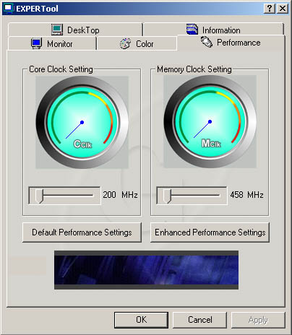Click the Core Clock slider thumb
This screenshot has height=335, width=292.
(x=39, y=196)
